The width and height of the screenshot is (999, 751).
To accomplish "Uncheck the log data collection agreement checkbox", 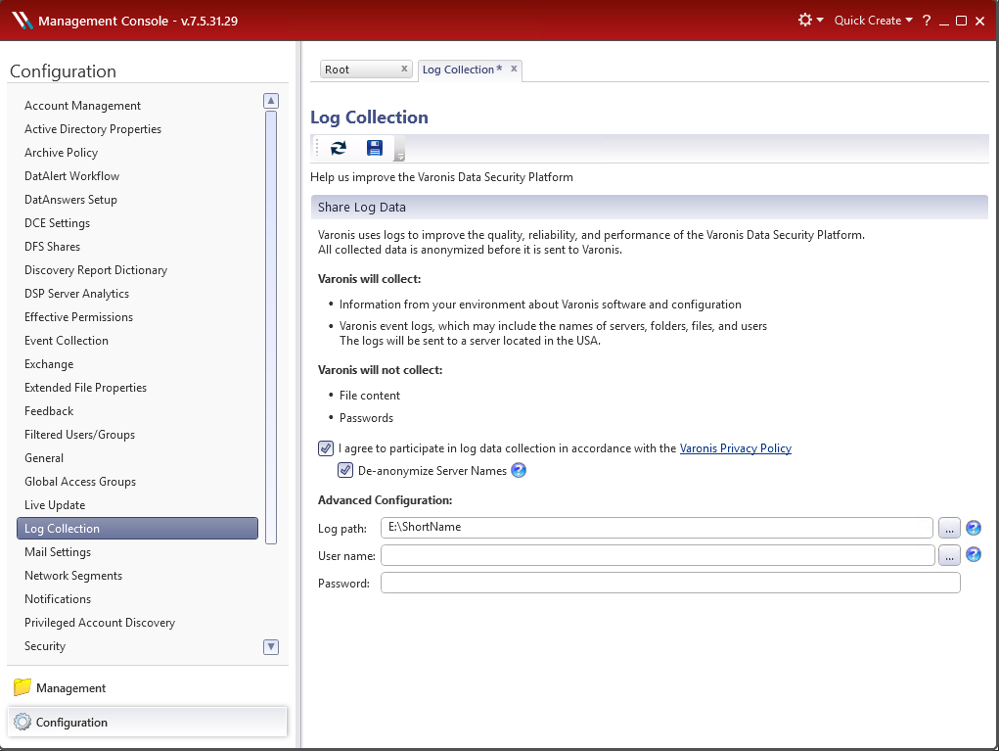I will click(326, 447).
